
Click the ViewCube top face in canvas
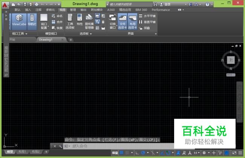[x=231, y=59]
